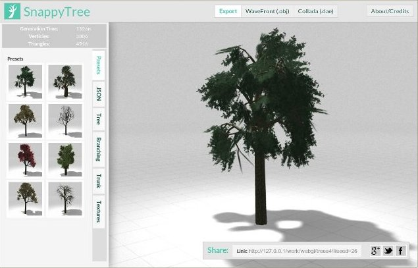Share on Google Plus

pyautogui.click(x=376, y=250)
